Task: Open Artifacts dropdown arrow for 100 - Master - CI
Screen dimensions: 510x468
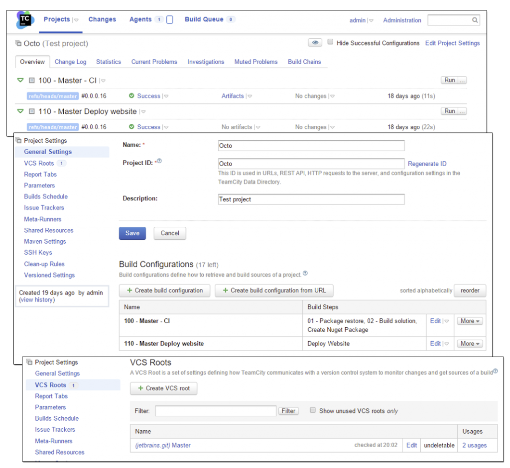Action: coord(250,96)
